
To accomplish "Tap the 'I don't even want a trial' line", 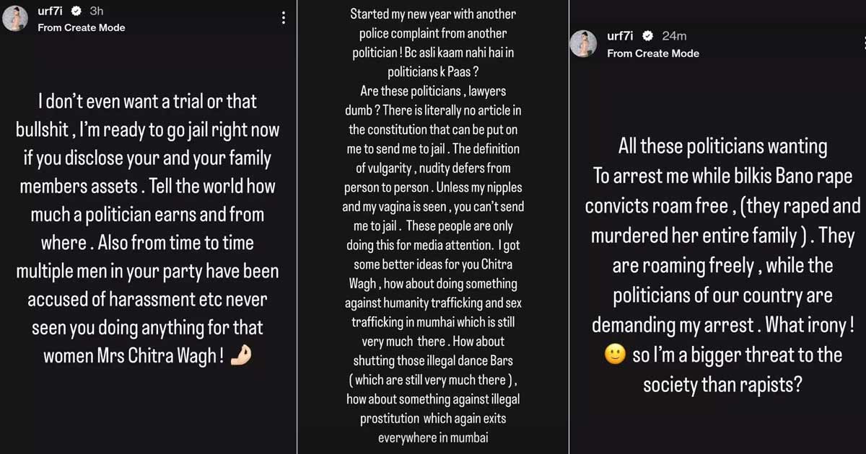I will [x=149, y=102].
